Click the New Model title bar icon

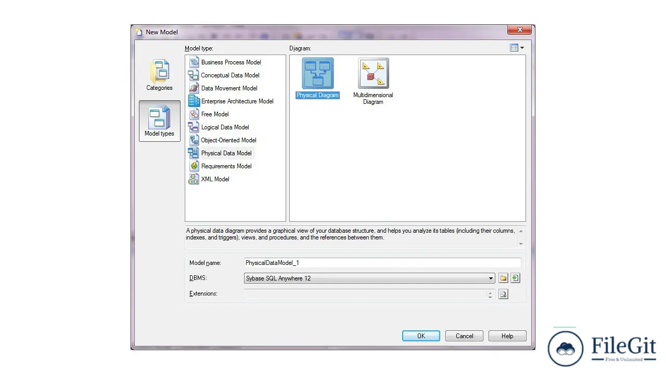click(139, 32)
